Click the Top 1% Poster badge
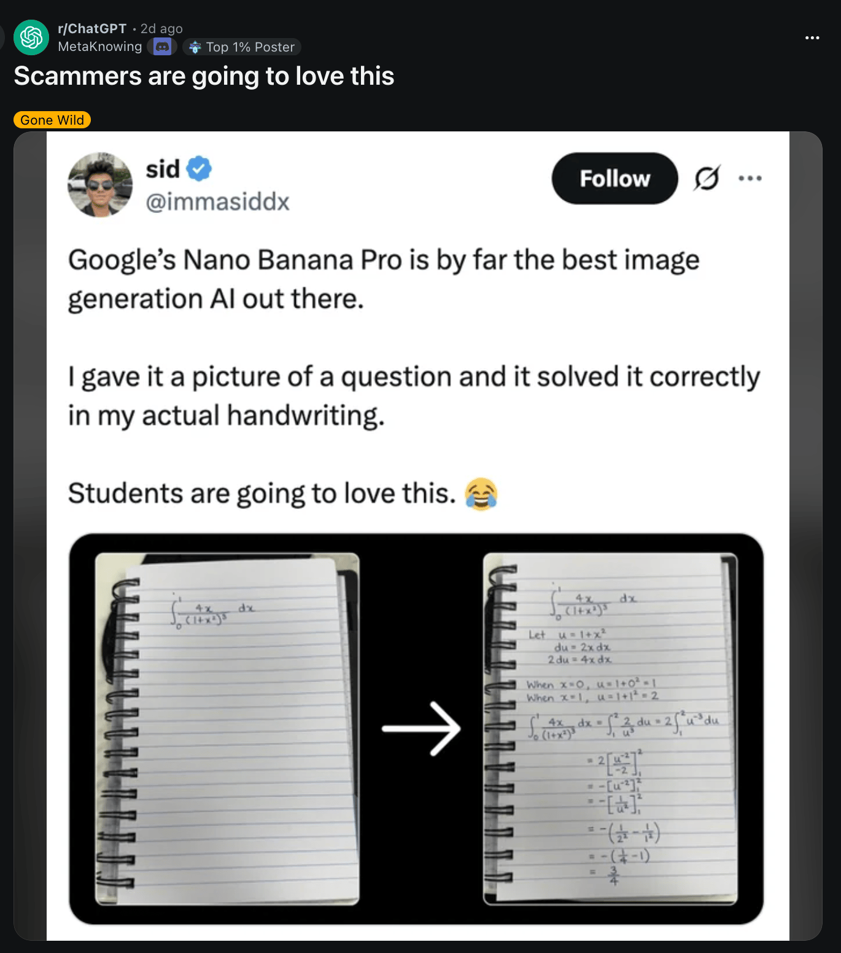Viewport: 841px width, 953px height. (x=242, y=47)
